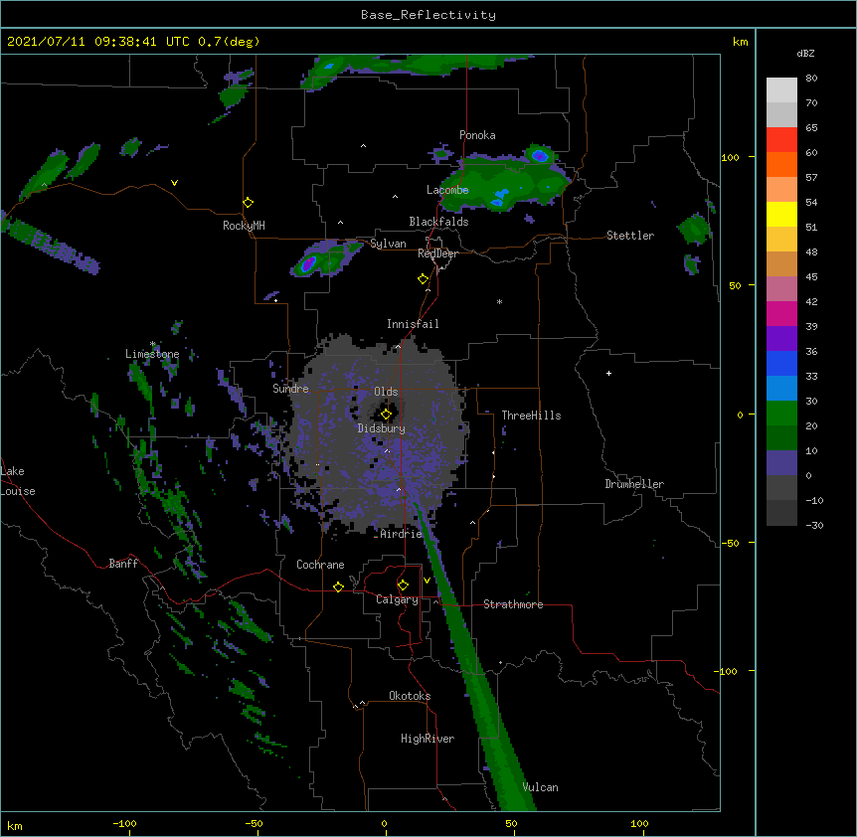Click the yellow V marker east of Calgary
The height and width of the screenshot is (837, 857).
click(427, 581)
